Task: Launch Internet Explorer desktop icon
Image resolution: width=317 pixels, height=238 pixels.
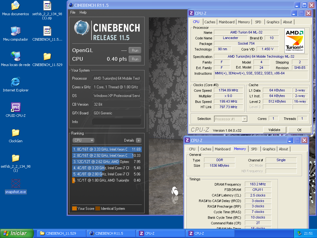Action: [x=15, y=82]
